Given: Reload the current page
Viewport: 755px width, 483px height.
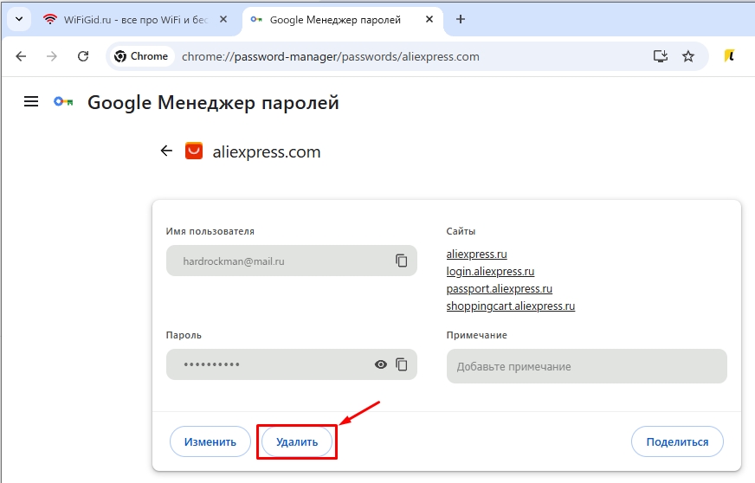Looking at the screenshot, I should [x=83, y=56].
